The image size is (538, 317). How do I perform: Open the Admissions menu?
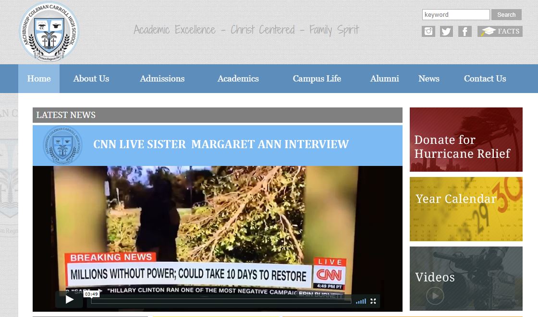162,79
